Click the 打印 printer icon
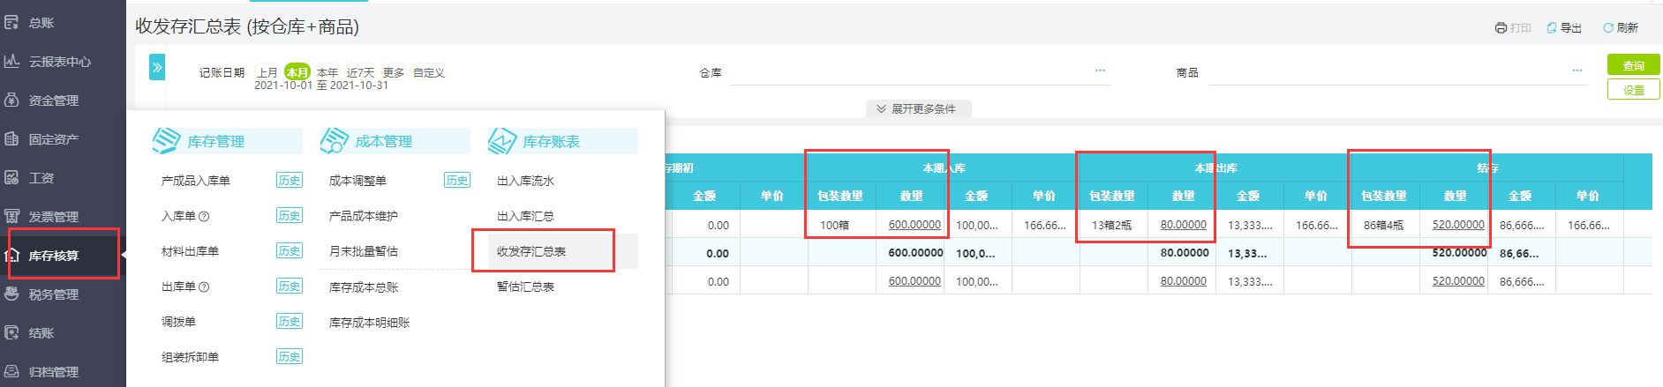The width and height of the screenshot is (1663, 387). 1501,28
